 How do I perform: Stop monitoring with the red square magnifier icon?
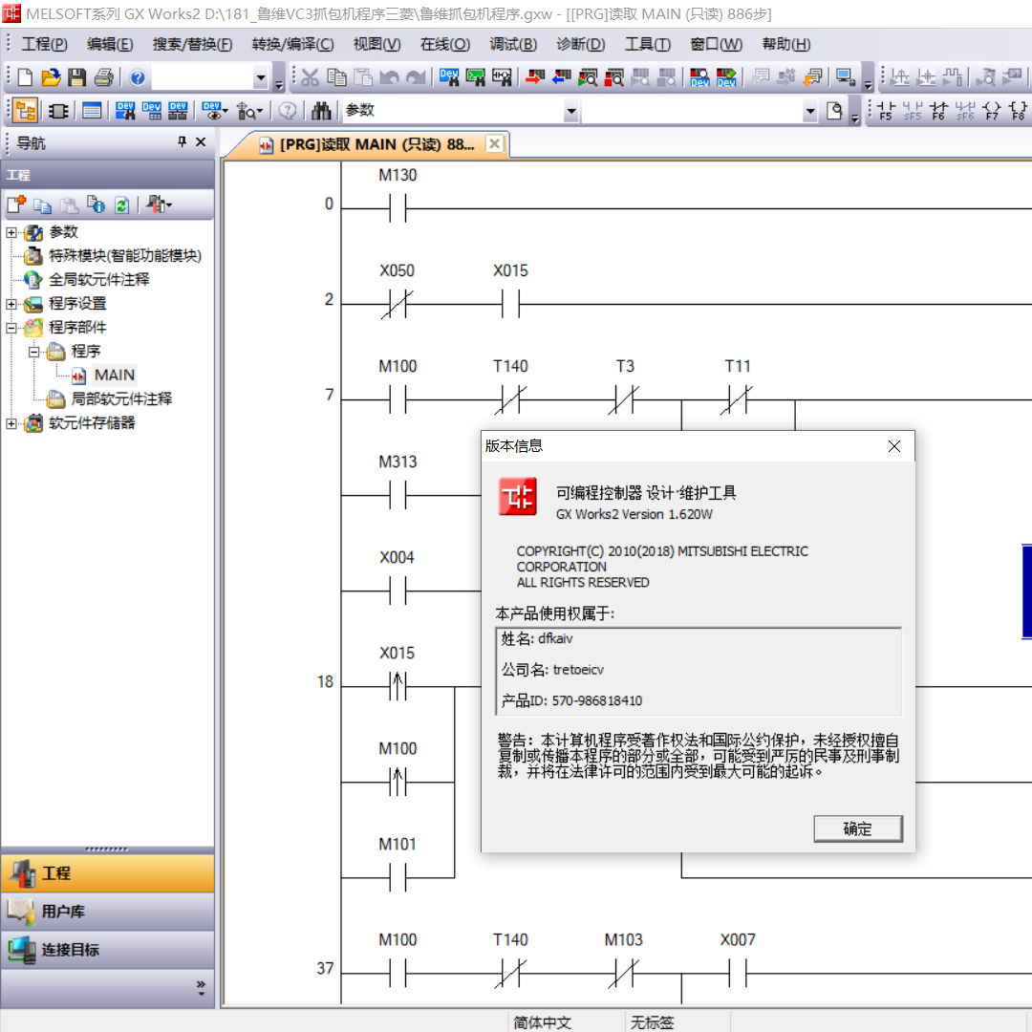point(613,77)
